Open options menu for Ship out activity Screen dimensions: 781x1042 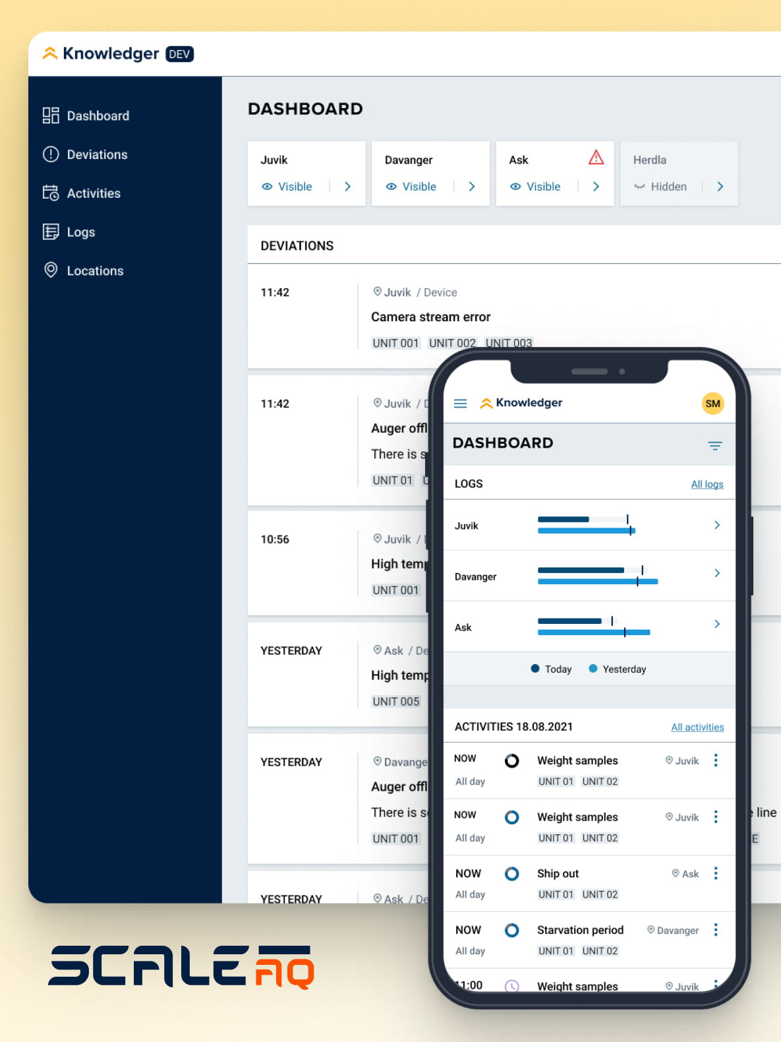[716, 874]
